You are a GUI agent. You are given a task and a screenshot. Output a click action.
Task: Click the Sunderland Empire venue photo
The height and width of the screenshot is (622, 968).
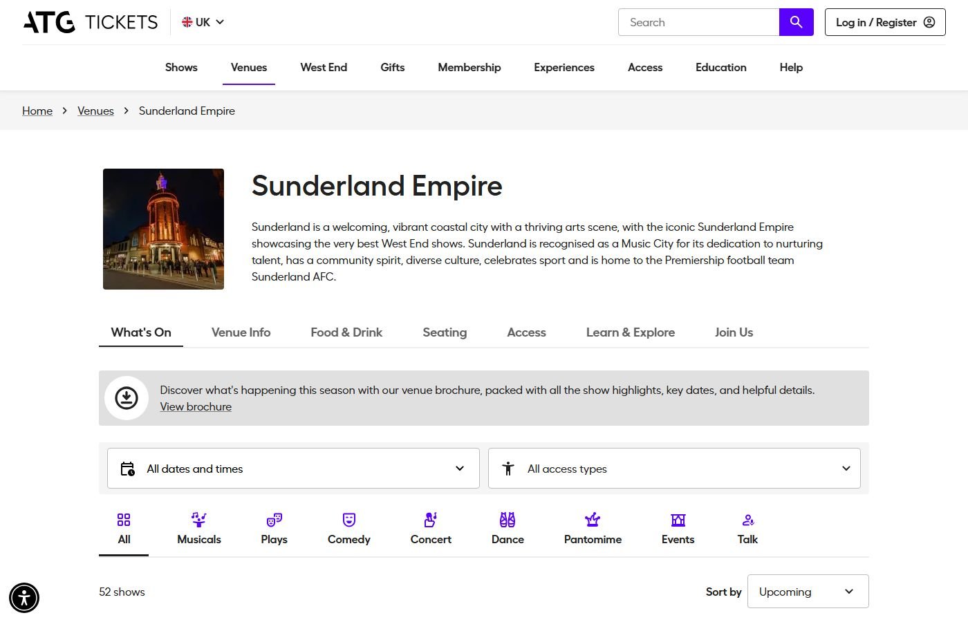(163, 229)
